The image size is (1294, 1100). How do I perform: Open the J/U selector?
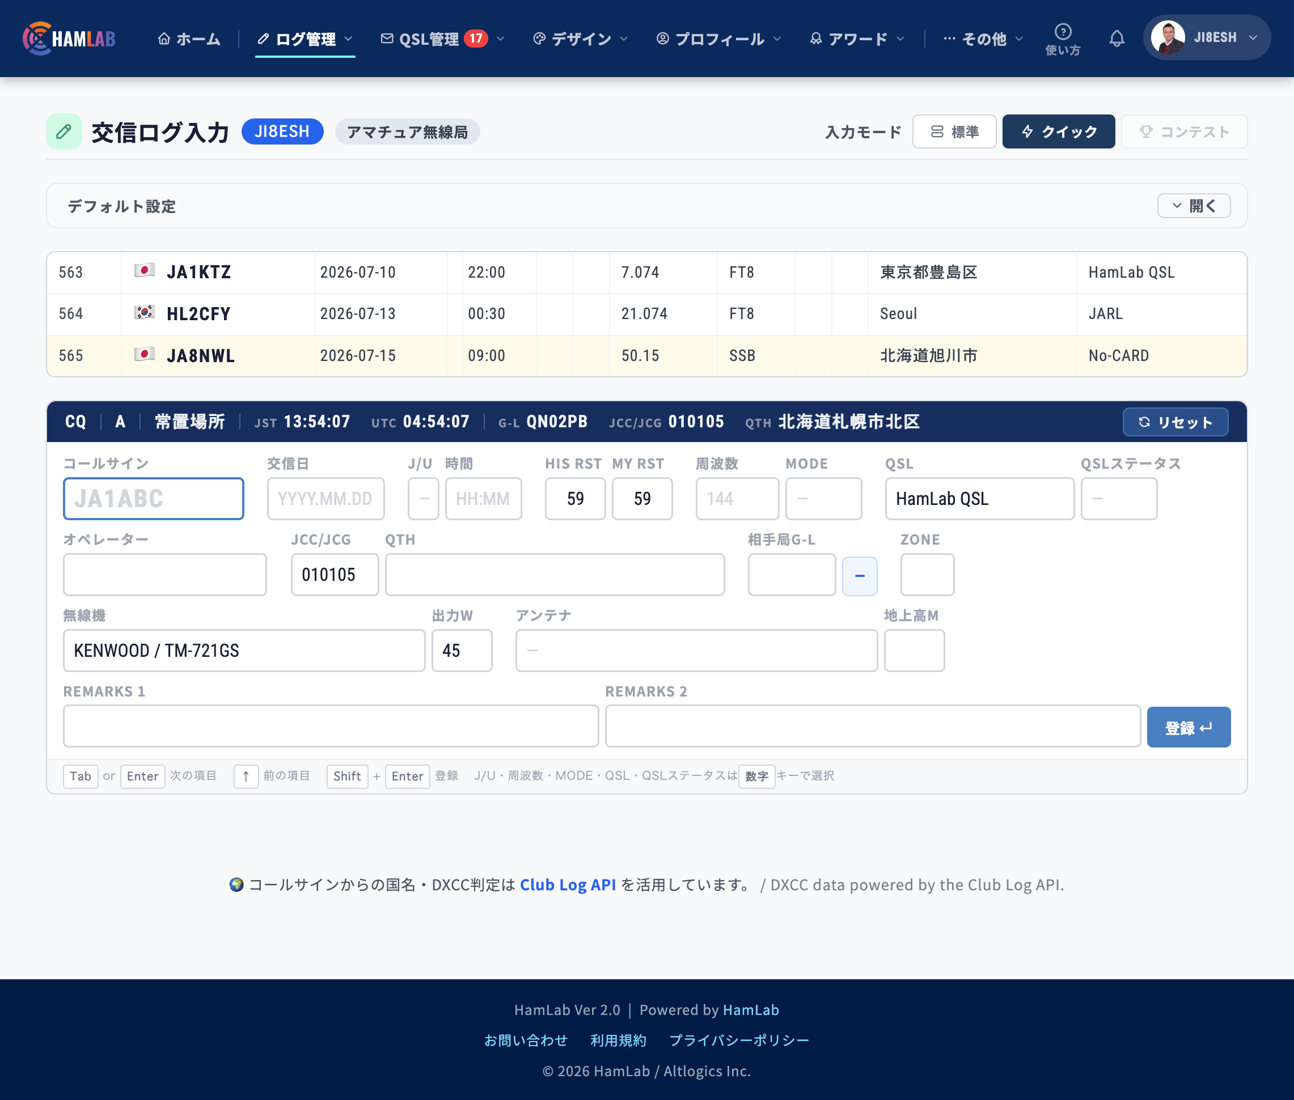[423, 498]
